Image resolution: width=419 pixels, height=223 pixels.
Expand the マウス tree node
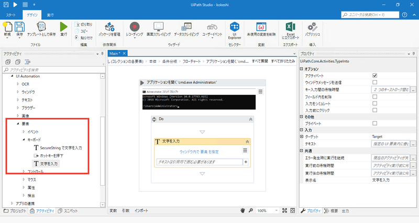(24, 180)
